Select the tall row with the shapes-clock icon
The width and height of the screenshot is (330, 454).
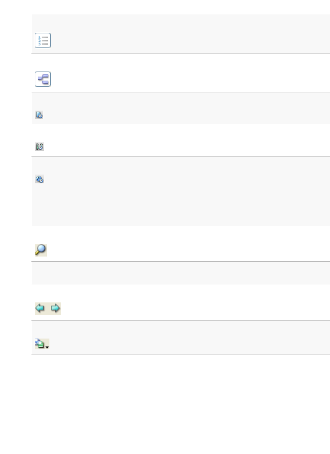(181, 191)
